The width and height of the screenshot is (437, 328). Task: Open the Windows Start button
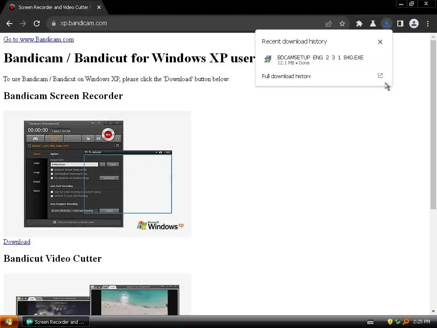point(9,322)
